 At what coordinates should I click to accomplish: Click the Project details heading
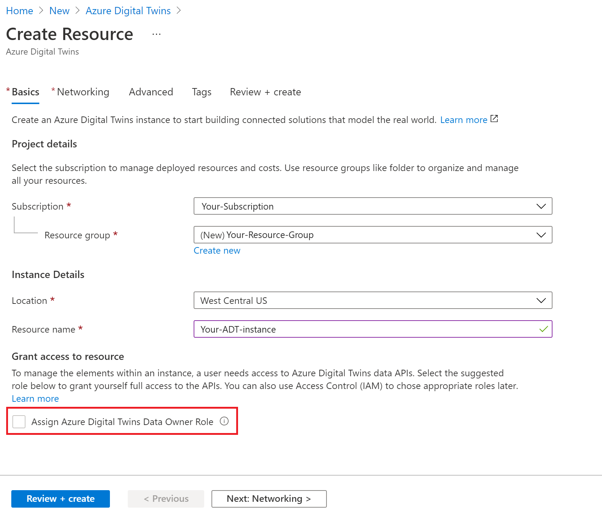coord(44,144)
